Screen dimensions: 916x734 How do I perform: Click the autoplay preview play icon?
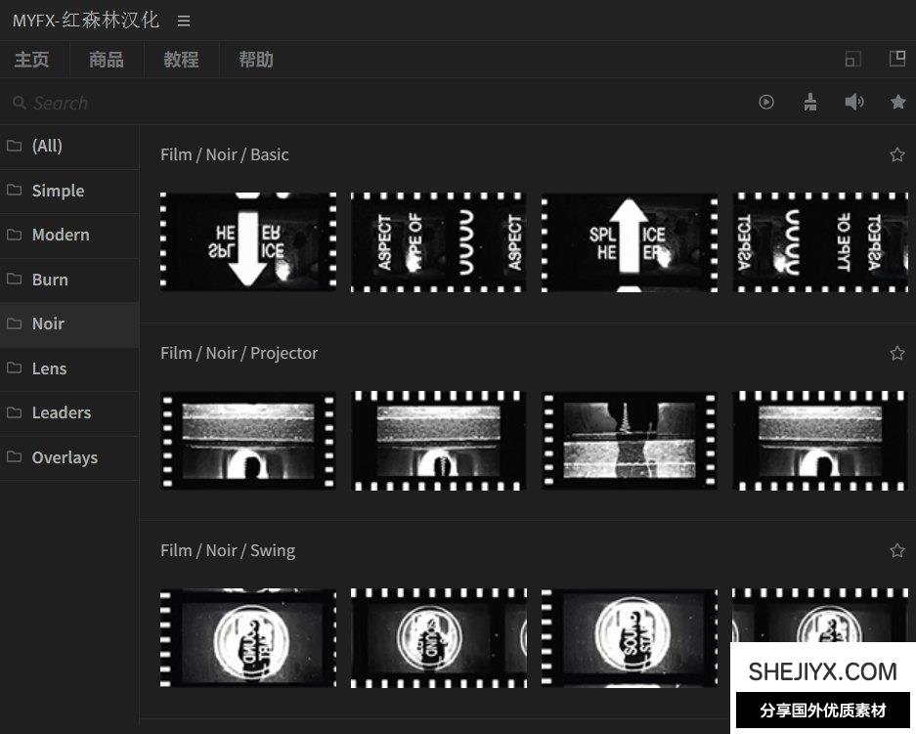click(766, 102)
